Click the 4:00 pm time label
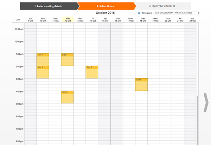 coord(19,91)
